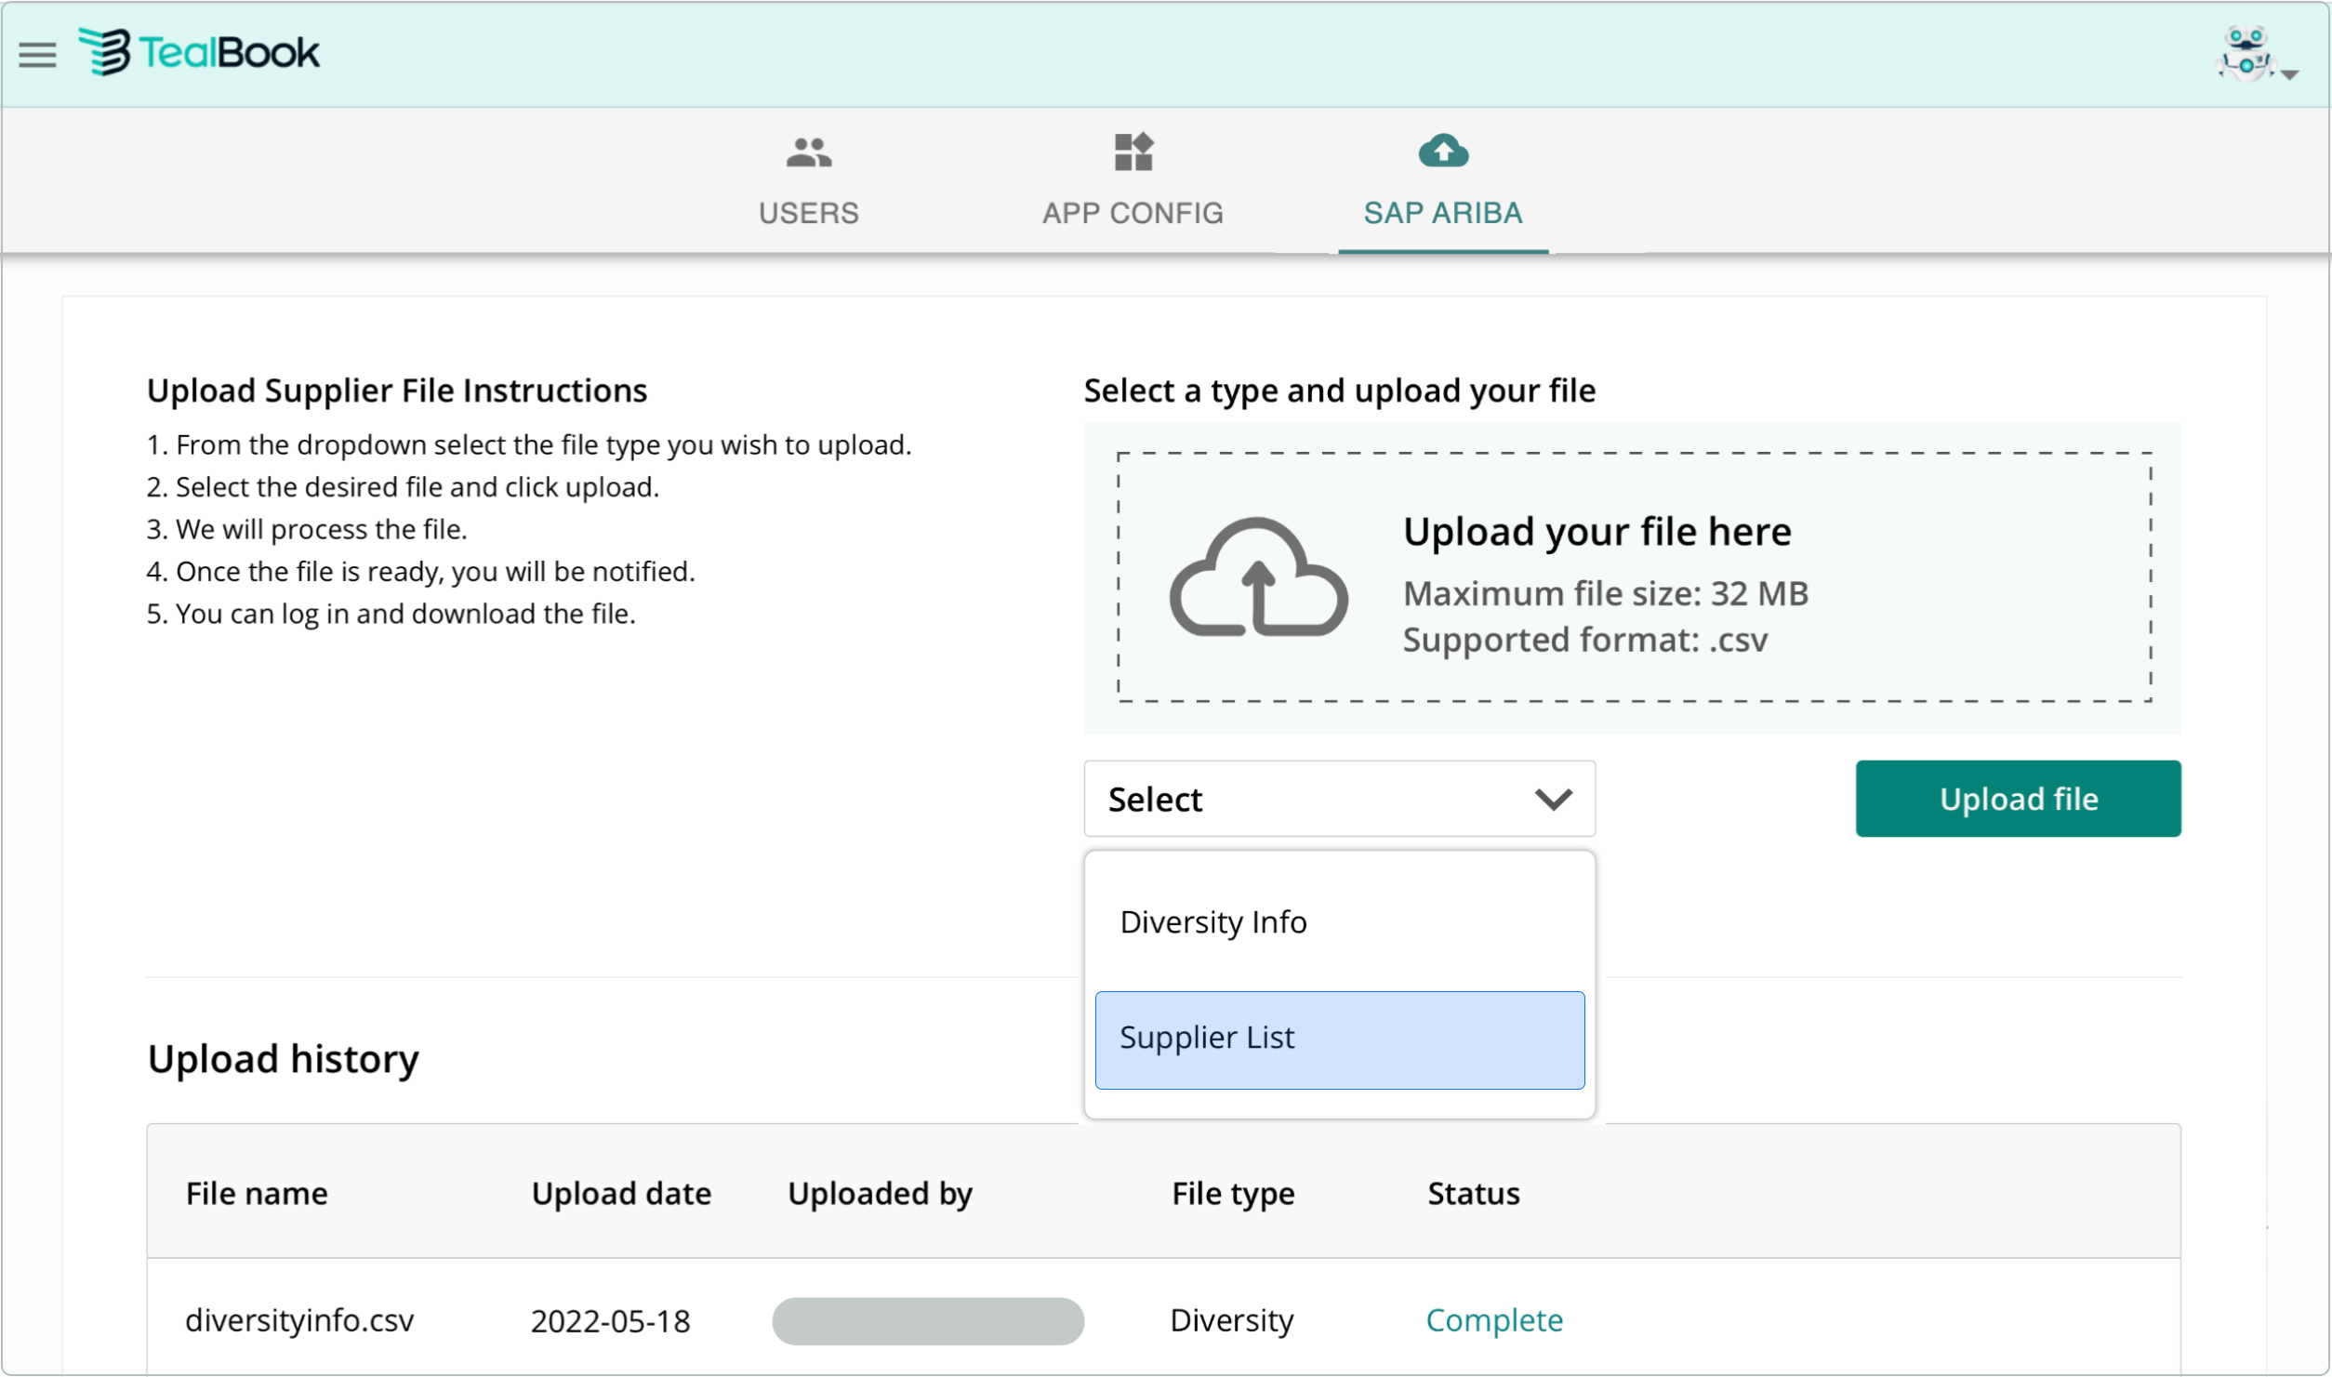Click 'Maximum file size: 32 MB' text
The width and height of the screenshot is (2332, 1377).
(x=1605, y=593)
